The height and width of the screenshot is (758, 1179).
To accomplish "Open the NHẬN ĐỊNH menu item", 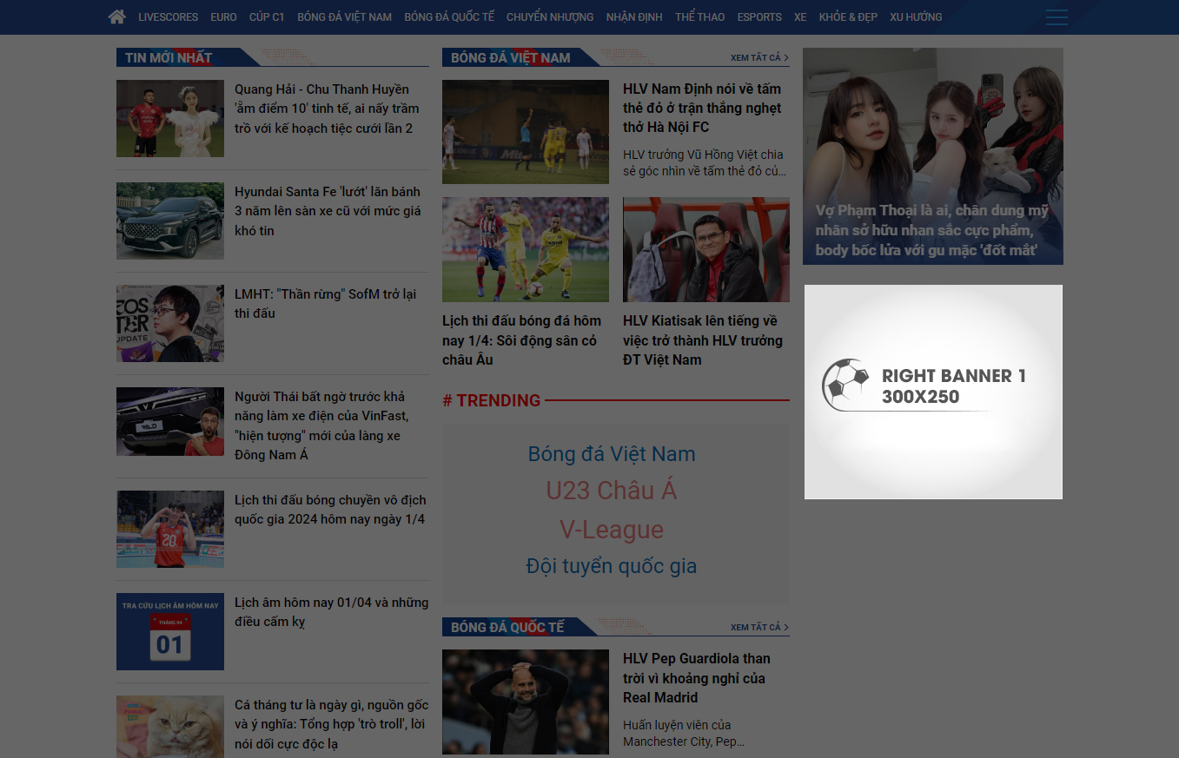I will 634,17.
